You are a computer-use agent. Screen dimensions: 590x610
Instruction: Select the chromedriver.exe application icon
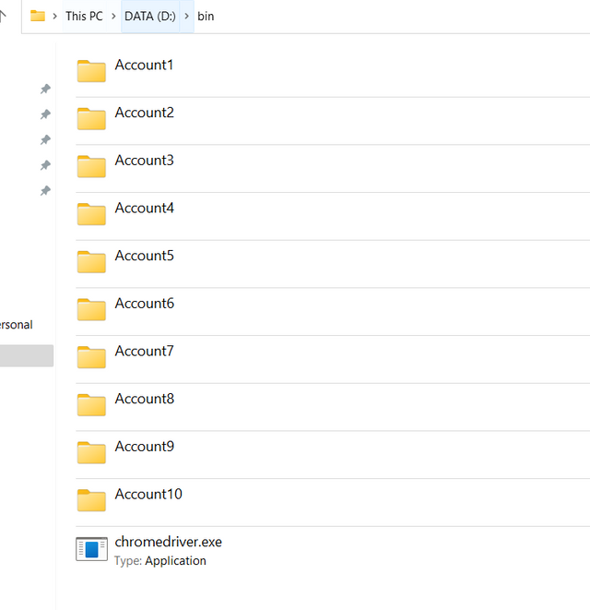pos(91,549)
